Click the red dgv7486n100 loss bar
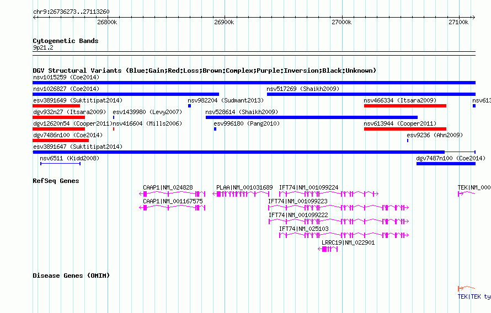 tap(61, 141)
